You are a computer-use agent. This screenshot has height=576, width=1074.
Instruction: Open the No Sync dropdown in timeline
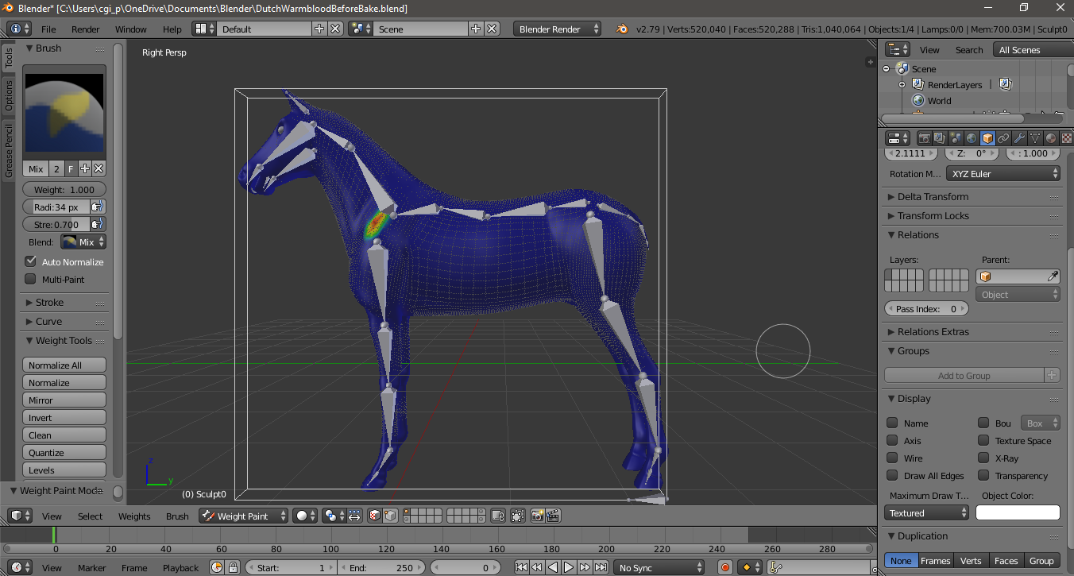[659, 567]
